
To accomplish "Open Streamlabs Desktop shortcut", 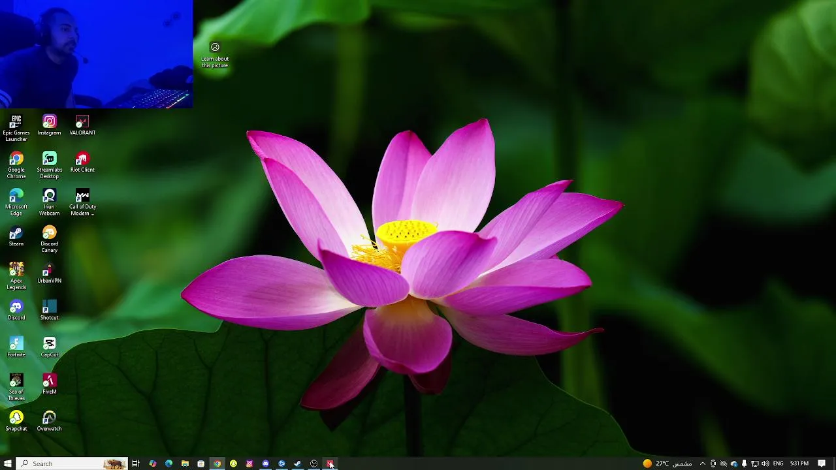I will [49, 165].
